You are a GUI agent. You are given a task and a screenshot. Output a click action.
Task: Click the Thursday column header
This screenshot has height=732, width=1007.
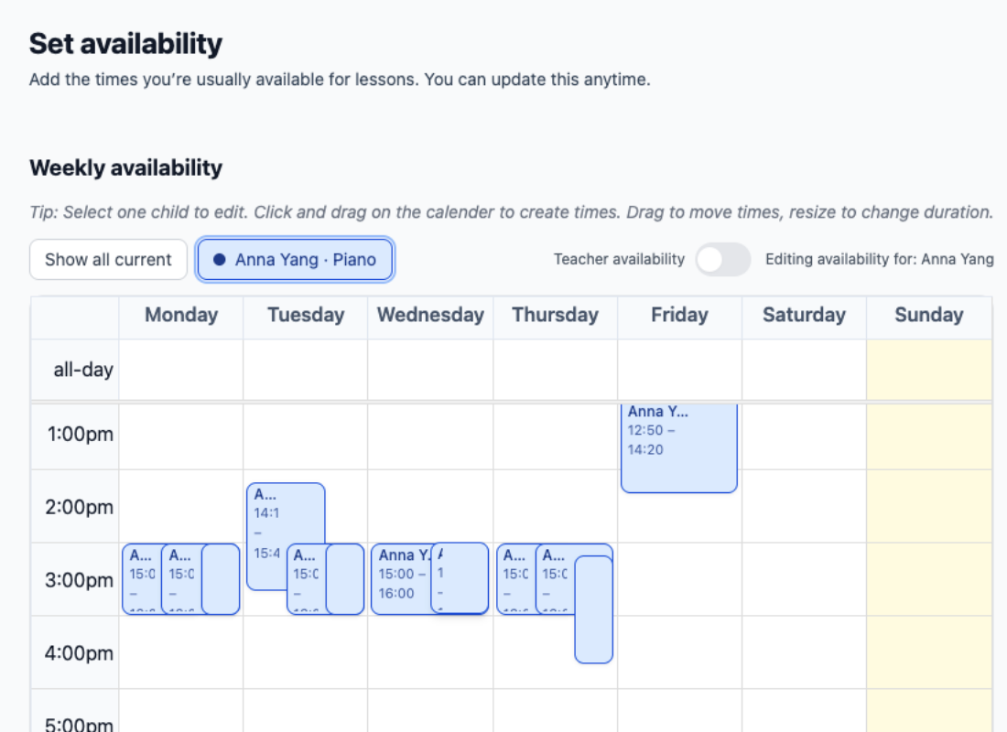(x=555, y=315)
